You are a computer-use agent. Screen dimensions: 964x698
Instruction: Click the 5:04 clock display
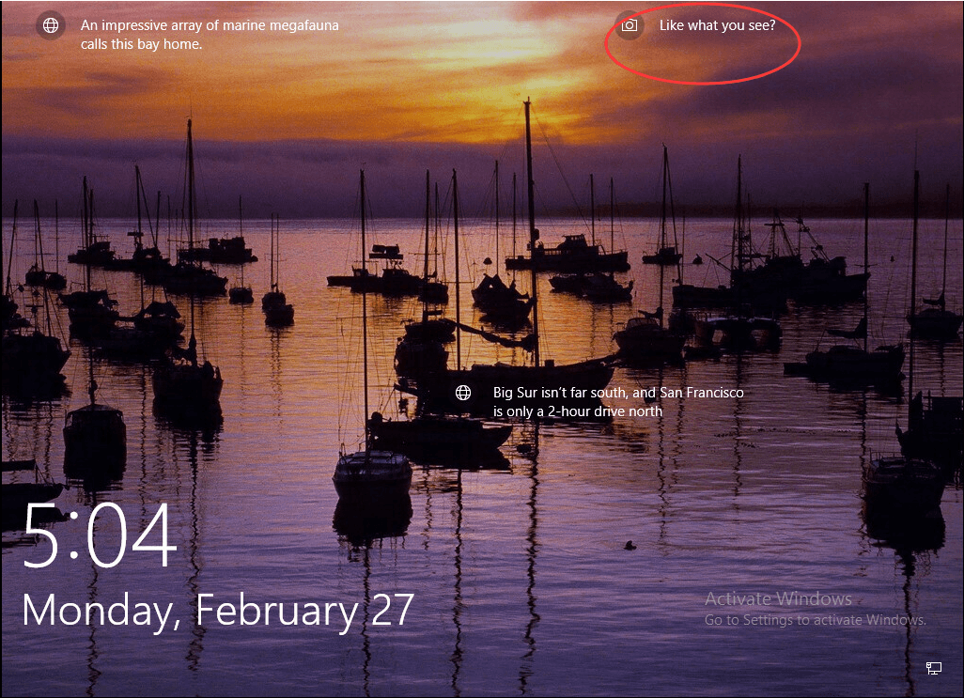[x=99, y=535]
